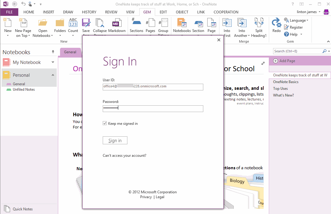Click the Search (Ctrl+E) box

pos(297,51)
